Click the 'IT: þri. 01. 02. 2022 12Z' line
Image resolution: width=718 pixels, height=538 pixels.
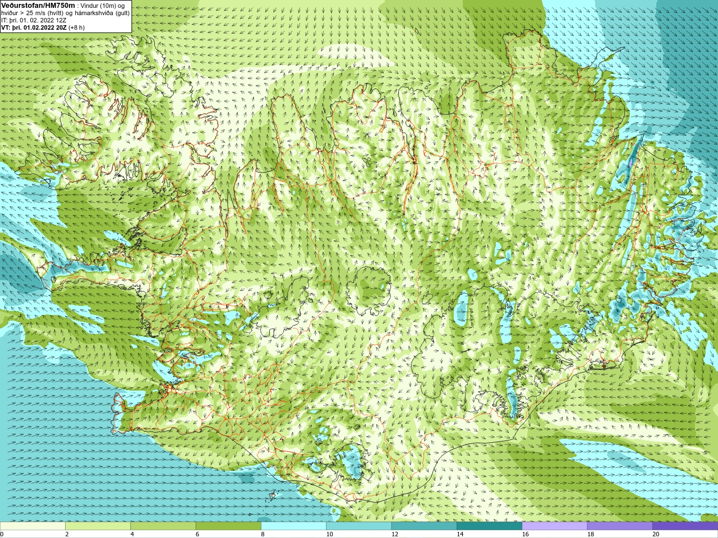pyautogui.click(x=34, y=20)
